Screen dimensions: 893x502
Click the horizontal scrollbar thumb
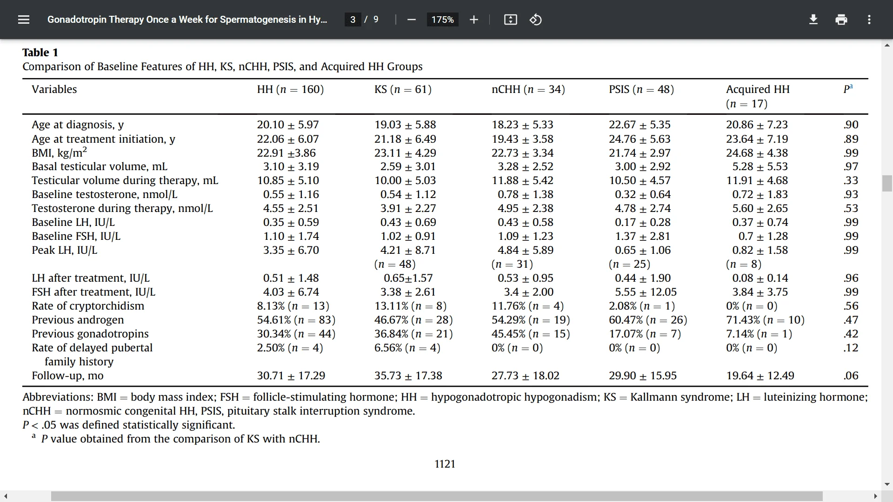(x=437, y=496)
